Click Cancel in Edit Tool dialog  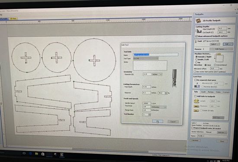point(173,121)
